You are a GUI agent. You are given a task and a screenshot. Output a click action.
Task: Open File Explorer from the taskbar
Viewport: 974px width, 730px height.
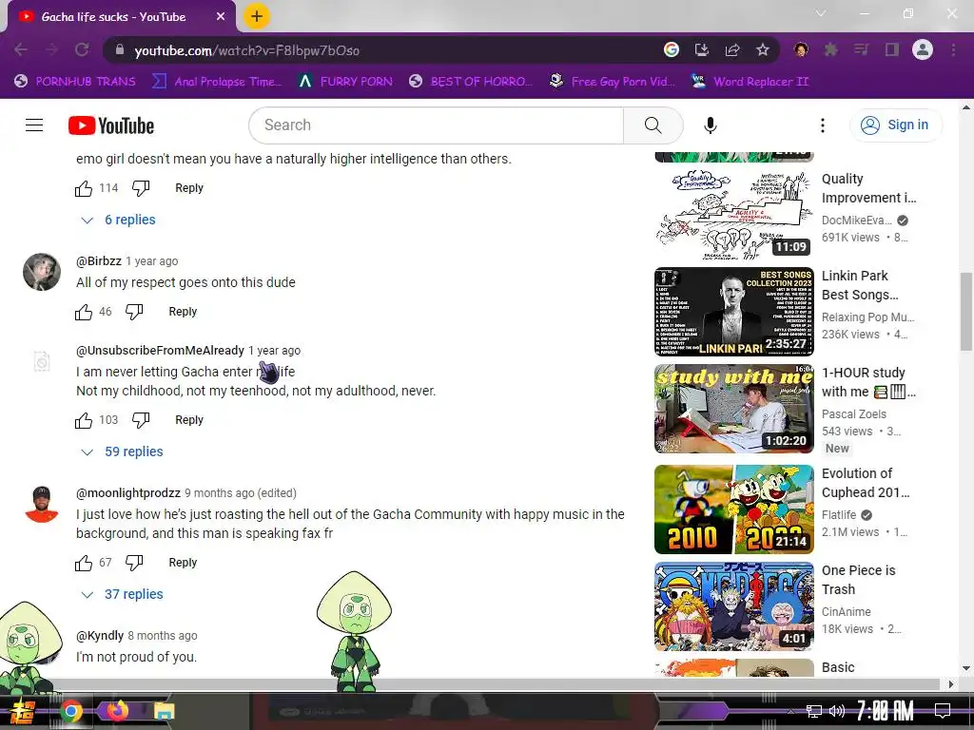coord(164,711)
